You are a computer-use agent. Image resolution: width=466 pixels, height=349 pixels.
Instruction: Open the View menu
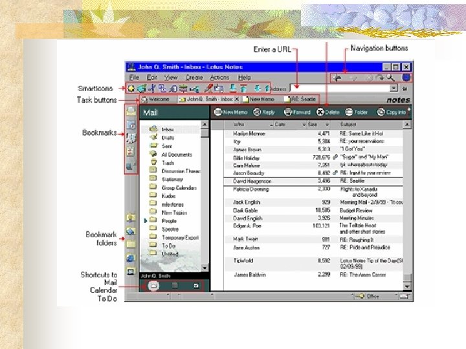[171, 78]
